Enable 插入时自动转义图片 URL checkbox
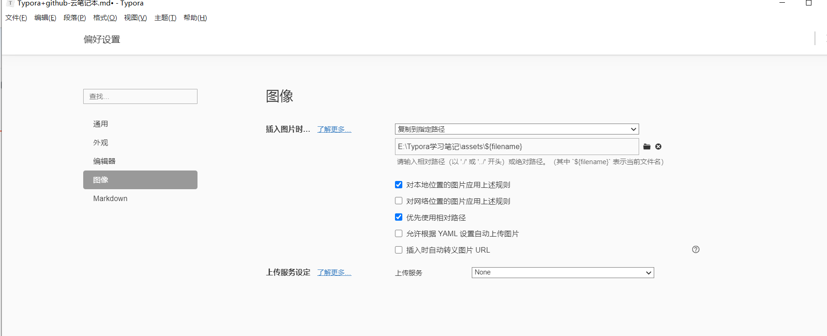Screen dimensions: 827x336 [x=399, y=250]
